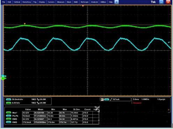
Task: Click the trigger level arrow at right graticule edge
Action: click(169, 43)
